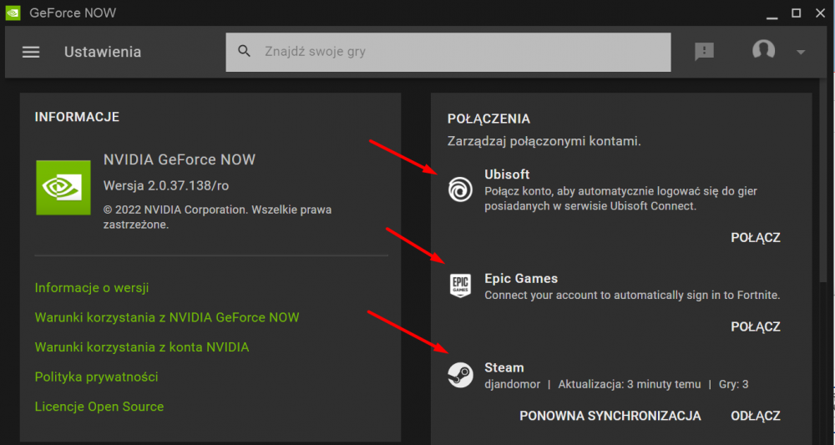This screenshot has width=835, height=445.
Task: Open 'Polityka prywatności' link
Action: coord(96,377)
